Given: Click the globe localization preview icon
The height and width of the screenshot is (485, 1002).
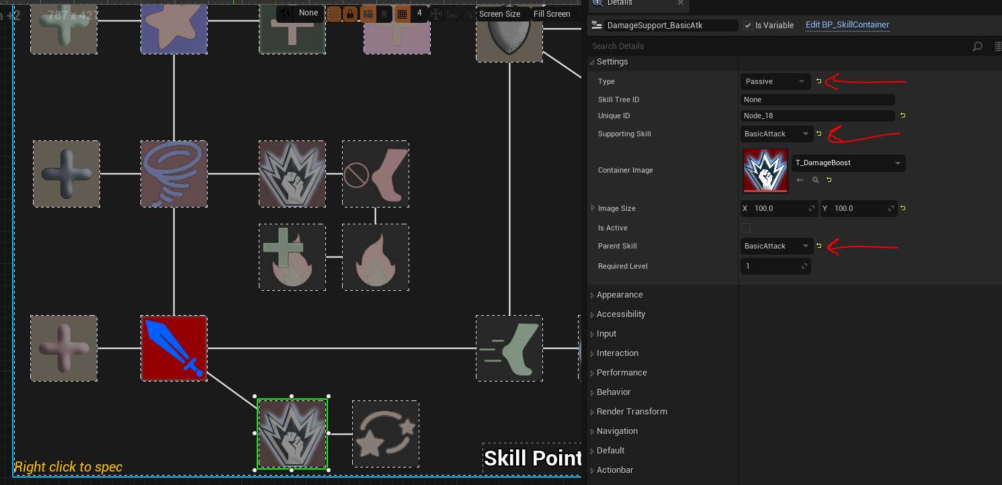Looking at the screenshot, I should pos(284,13).
